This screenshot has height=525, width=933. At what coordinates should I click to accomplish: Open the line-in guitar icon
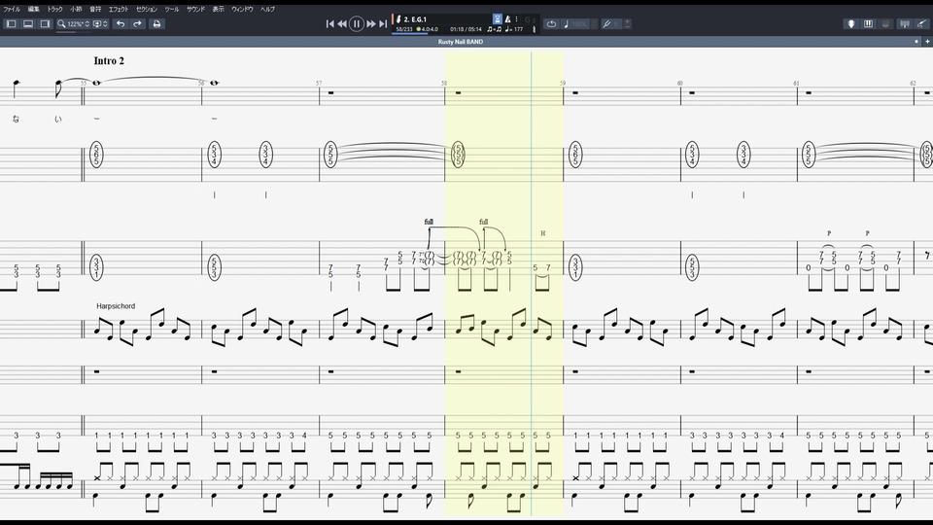pyautogui.click(x=921, y=23)
